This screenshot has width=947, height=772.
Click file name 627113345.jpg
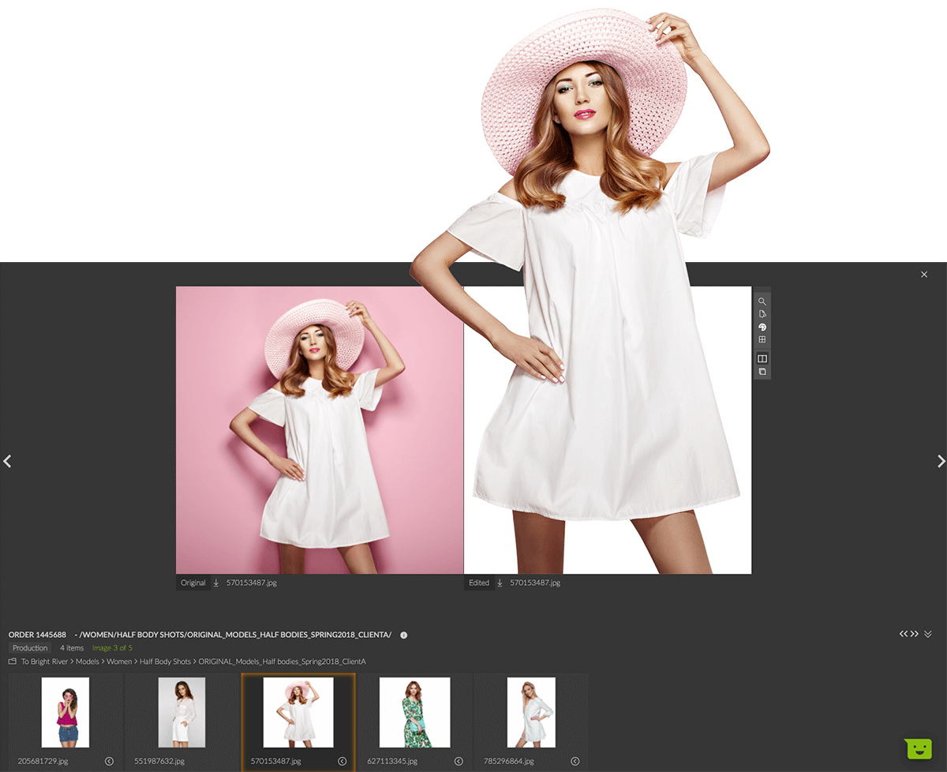pyautogui.click(x=392, y=761)
